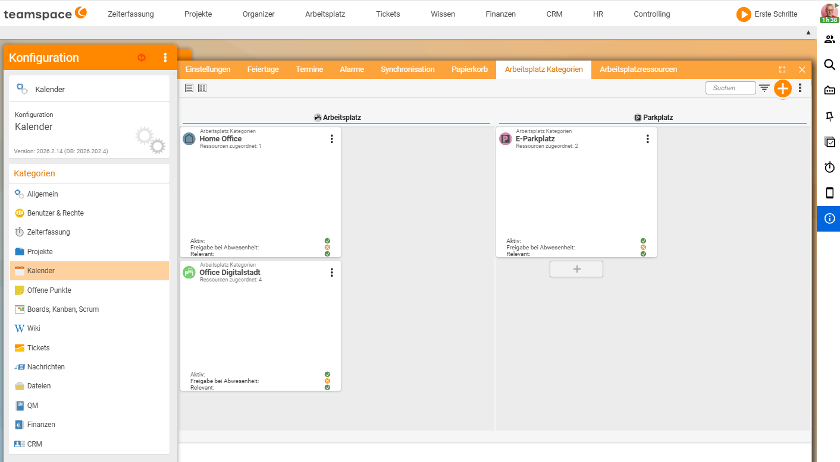Screen dimensions: 840x462
Task: Switch to the Synchronisation tab
Action: [408, 69]
